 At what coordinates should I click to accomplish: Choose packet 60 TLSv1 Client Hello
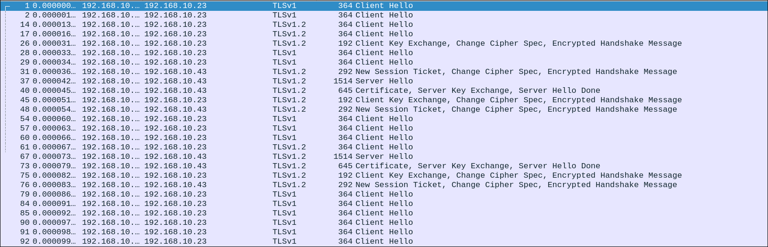[384, 138]
